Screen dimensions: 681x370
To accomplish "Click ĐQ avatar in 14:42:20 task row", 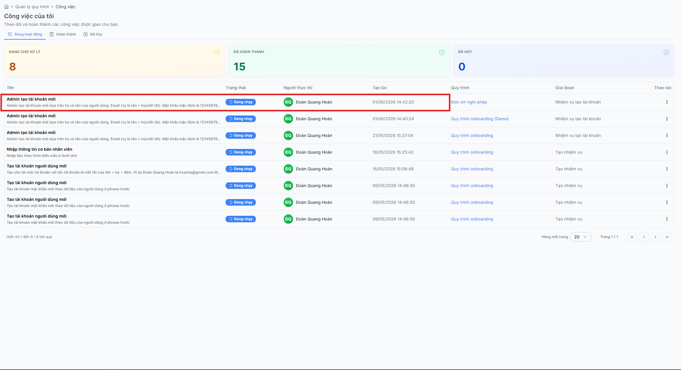I will coord(288,102).
